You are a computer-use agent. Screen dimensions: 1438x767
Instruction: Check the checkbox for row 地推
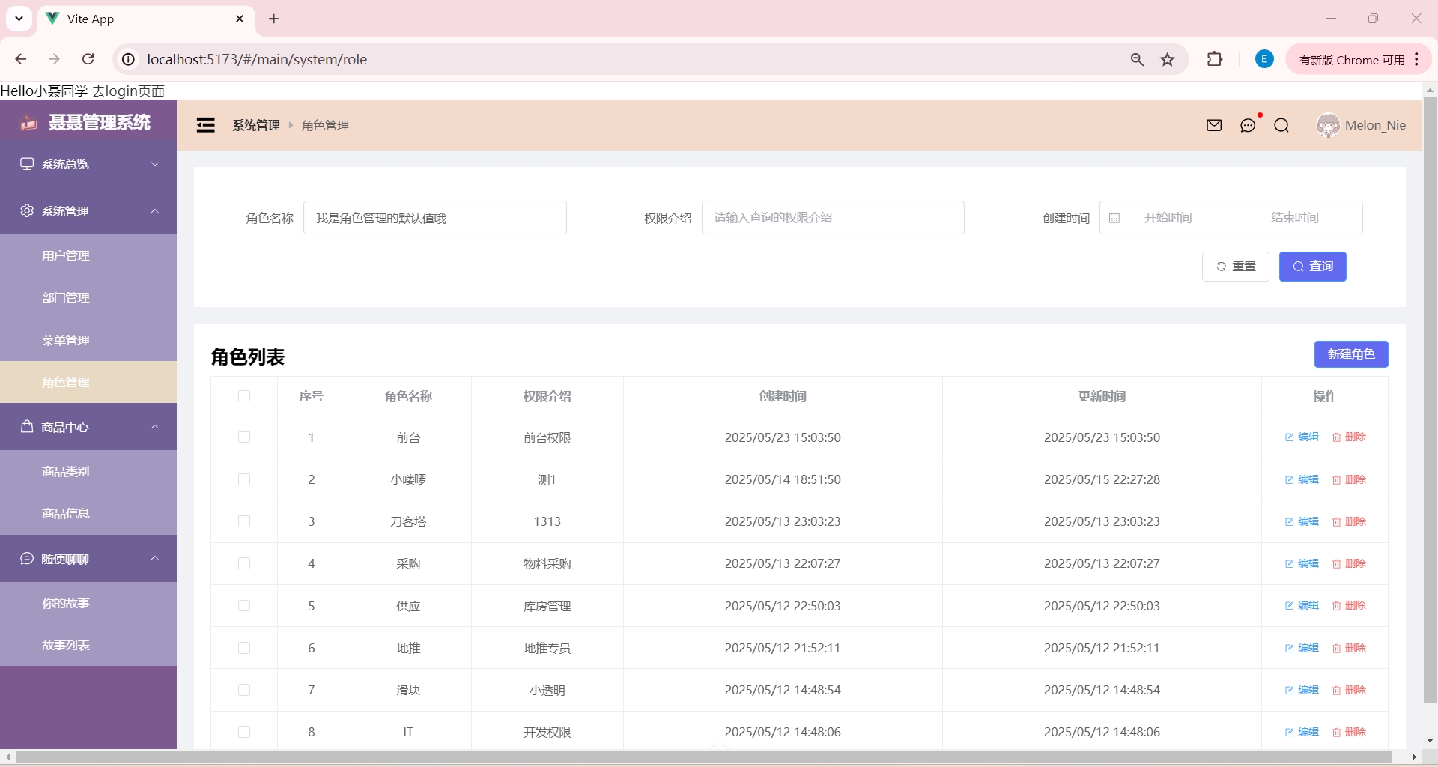coord(244,648)
